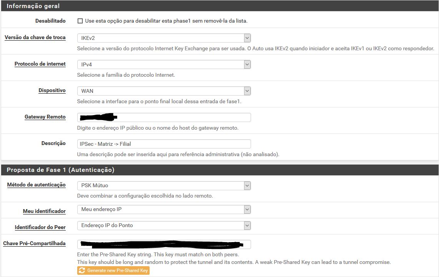Screen dimensions: 439x277
Task: Click the Protocolo de internet label
Action: click(x=40, y=64)
